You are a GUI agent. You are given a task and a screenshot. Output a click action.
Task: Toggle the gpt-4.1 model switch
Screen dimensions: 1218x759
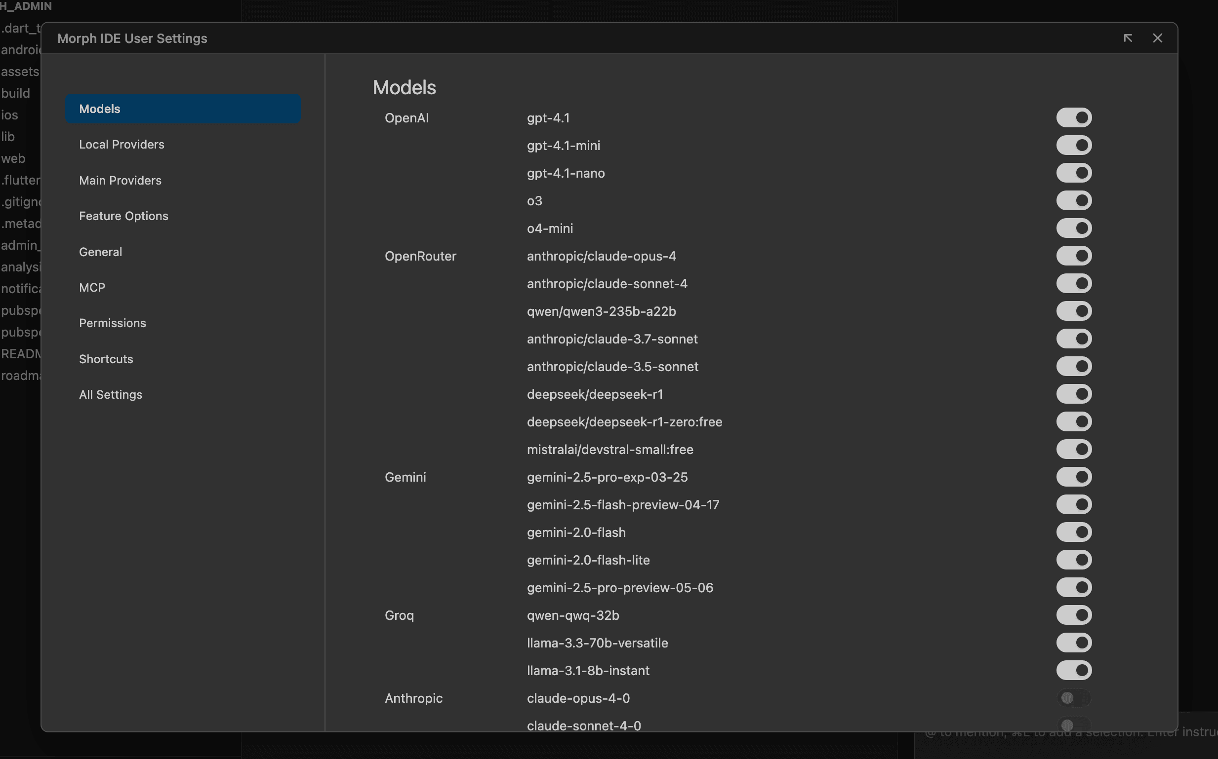tap(1074, 118)
